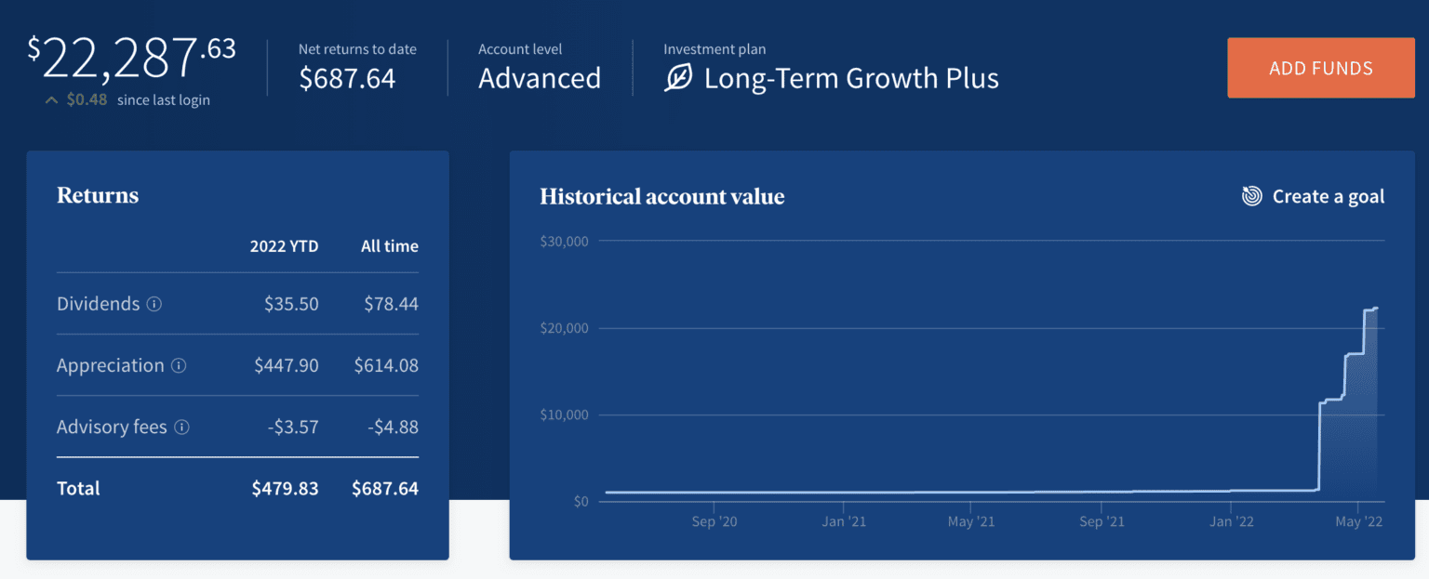Click the Advanced account level label
This screenshot has width=1429, height=579.
[539, 79]
